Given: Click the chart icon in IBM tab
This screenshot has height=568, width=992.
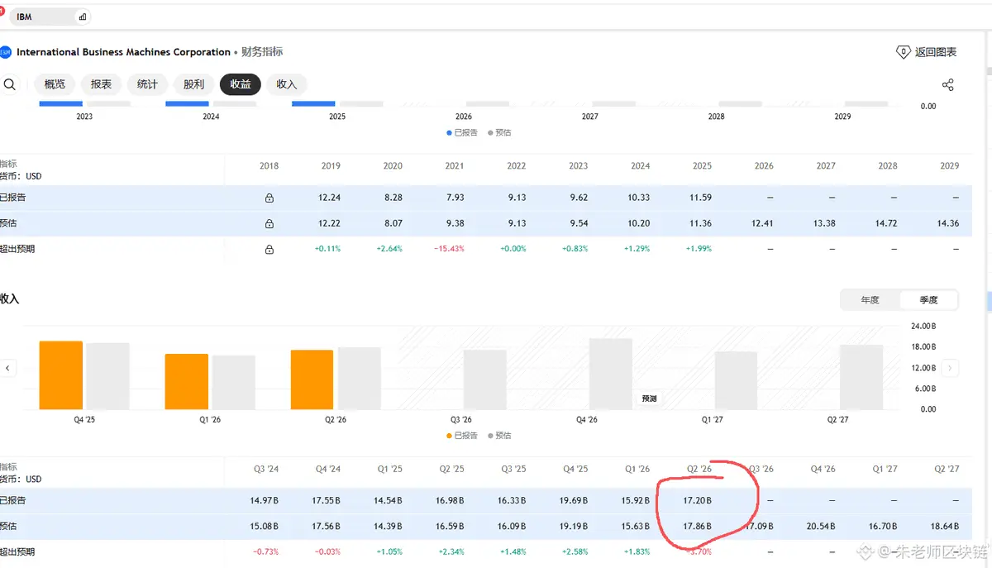Looking at the screenshot, I should click(x=82, y=17).
